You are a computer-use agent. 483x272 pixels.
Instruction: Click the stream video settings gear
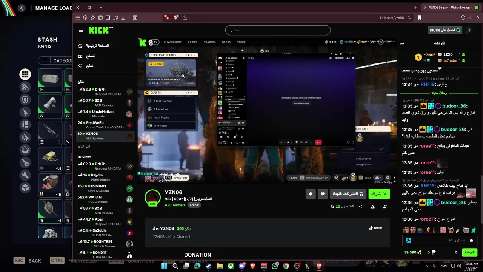[x=388, y=178]
